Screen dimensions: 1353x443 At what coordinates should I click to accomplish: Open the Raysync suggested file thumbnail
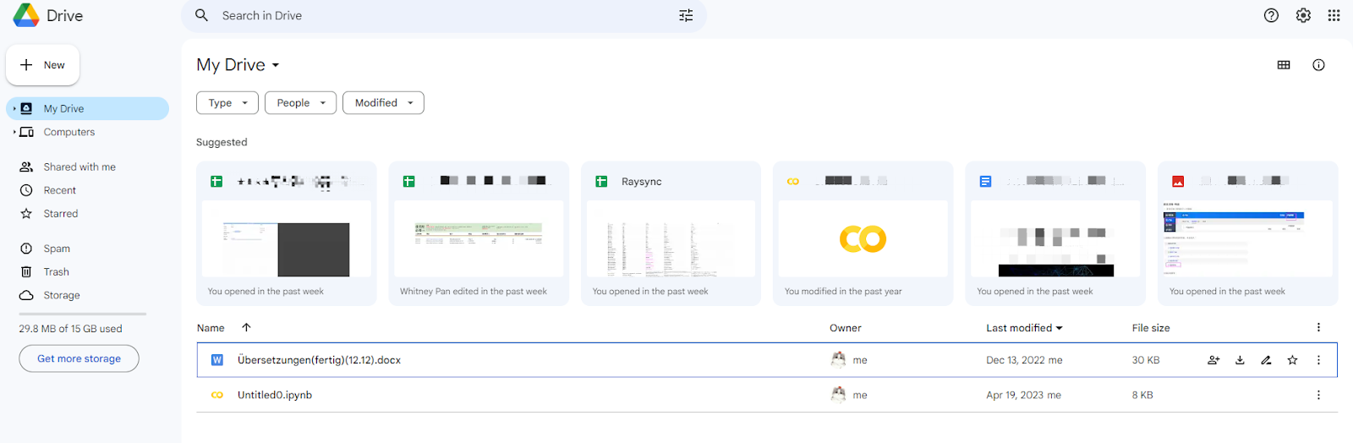click(671, 238)
